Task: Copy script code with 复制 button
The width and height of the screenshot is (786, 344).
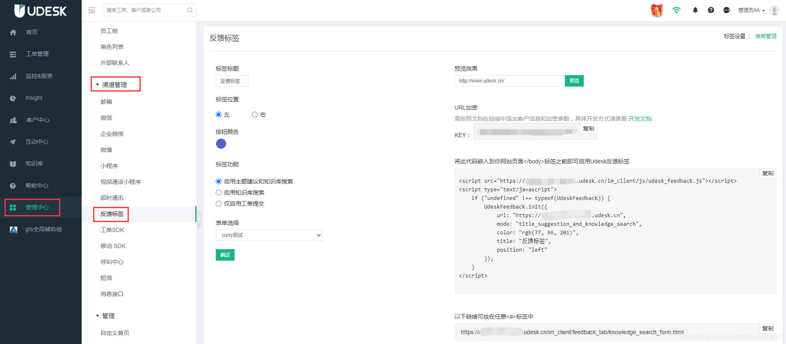Action: point(768,173)
